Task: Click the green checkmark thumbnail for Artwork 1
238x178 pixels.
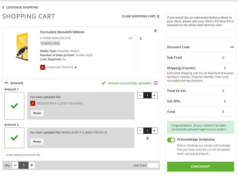Action: pos(14,106)
